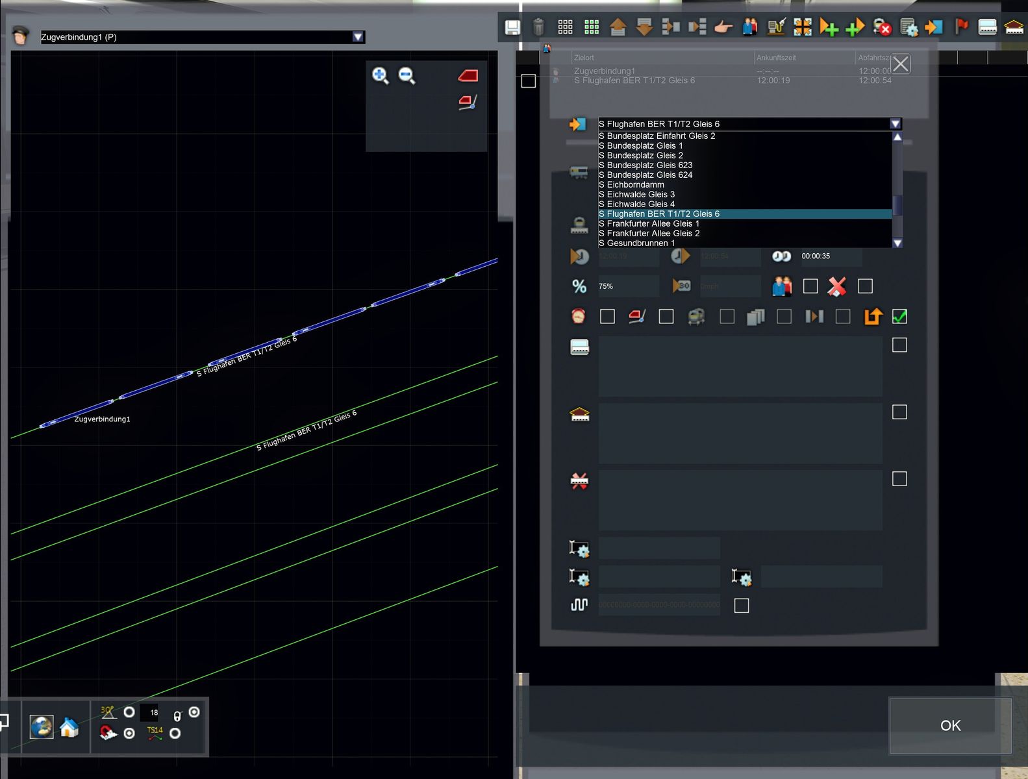Click the pointing hand icon in toolbar
The width and height of the screenshot is (1028, 779).
coord(723,27)
